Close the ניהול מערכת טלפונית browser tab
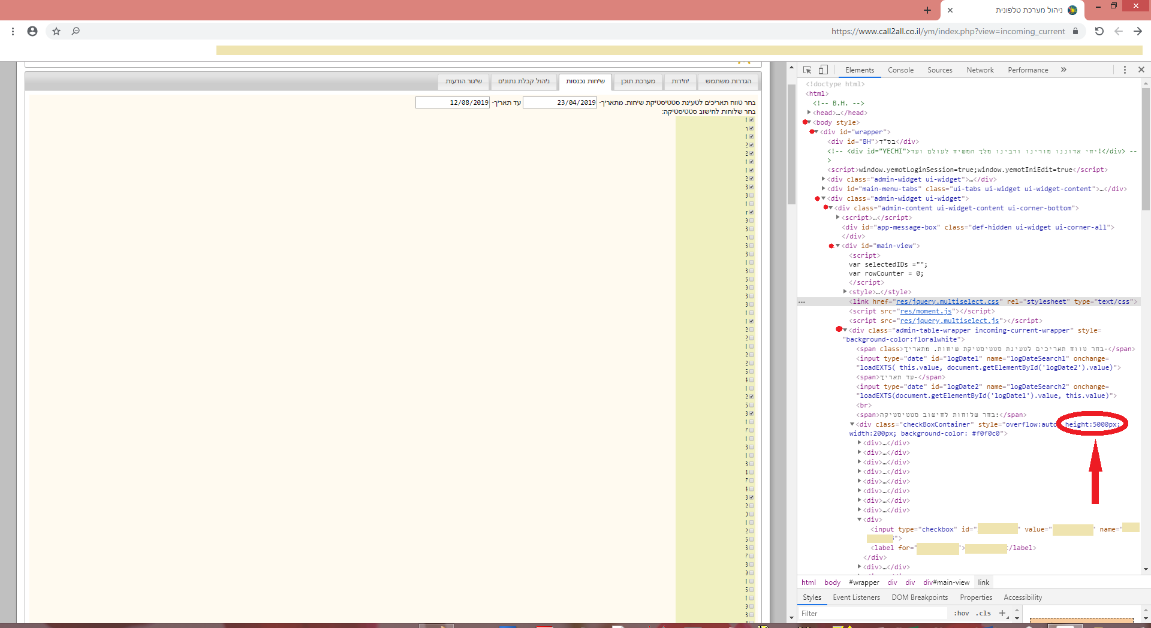Screen dimensions: 1151x628 (x=950, y=10)
